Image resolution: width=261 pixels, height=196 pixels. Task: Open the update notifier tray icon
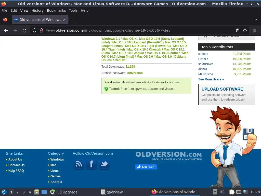245,192
